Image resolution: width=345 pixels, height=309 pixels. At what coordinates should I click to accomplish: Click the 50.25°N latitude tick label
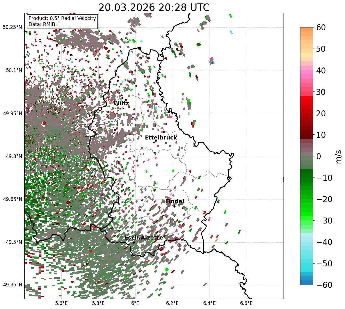pyautogui.click(x=12, y=27)
